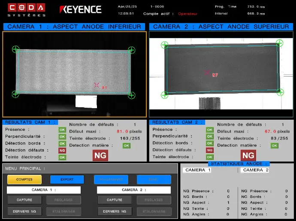Image resolution: width=296 pixels, height=221 pixels.
Task: Click the large NG result badge for Cam 2
Action: (x=248, y=155)
